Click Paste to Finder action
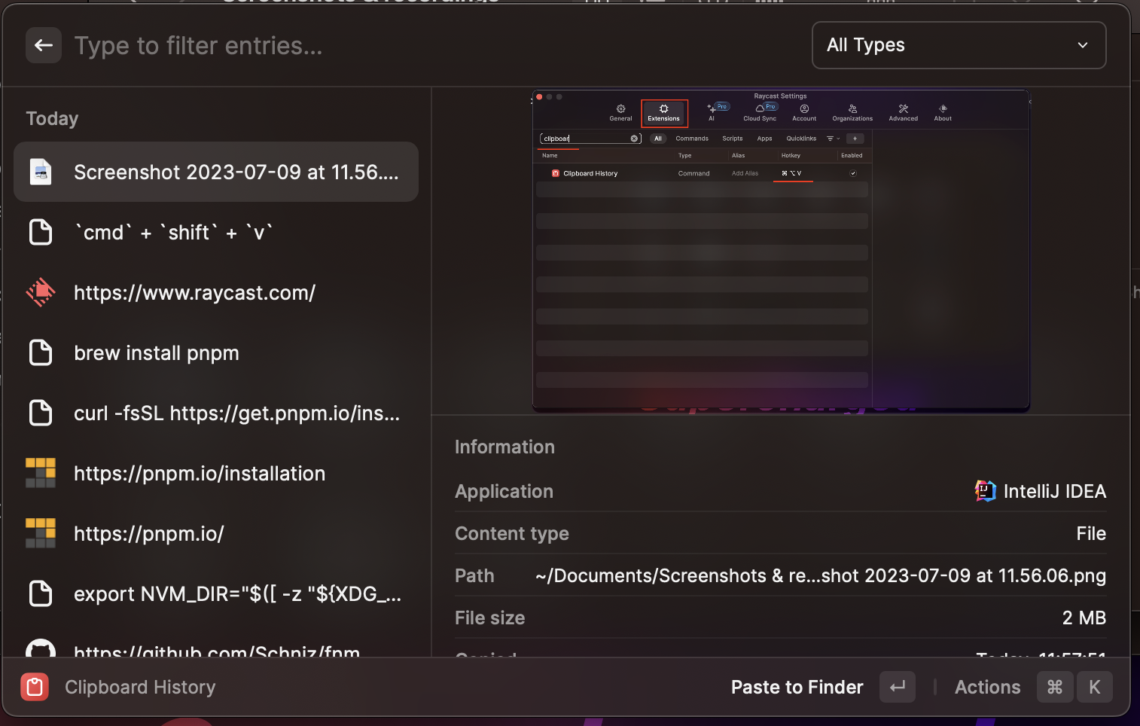1140x726 pixels. (x=797, y=687)
